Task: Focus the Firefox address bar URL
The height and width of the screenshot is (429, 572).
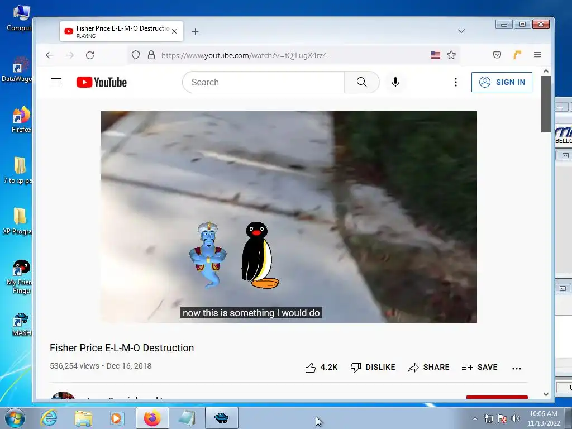Action: pyautogui.click(x=244, y=55)
